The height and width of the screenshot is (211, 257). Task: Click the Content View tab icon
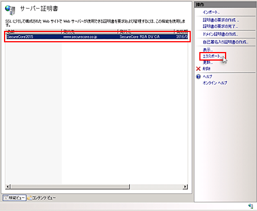pos(30,198)
